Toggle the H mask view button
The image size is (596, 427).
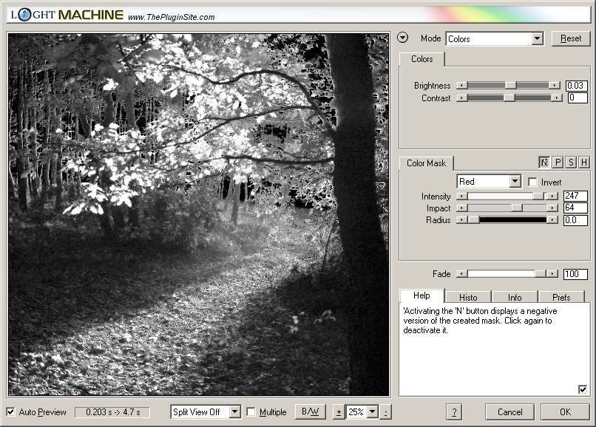[x=584, y=163]
